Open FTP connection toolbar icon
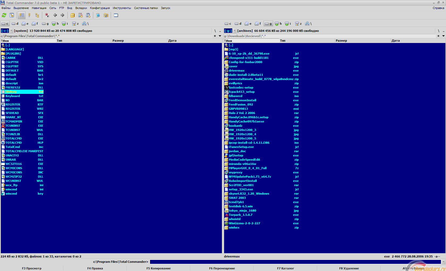446x271 pixels. pos(80,15)
